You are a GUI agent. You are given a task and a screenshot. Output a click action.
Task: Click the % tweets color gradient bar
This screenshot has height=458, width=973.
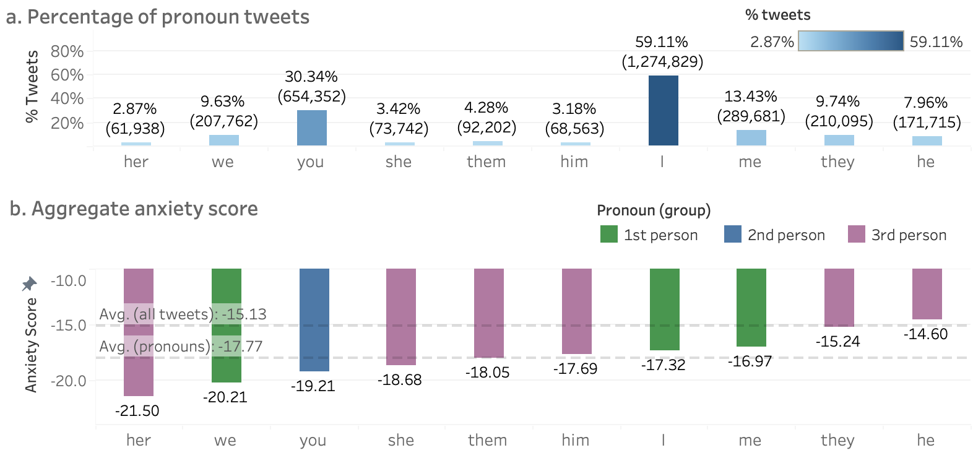[850, 41]
